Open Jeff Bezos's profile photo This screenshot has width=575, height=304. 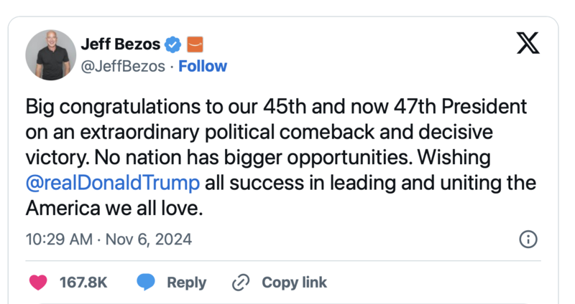pyautogui.click(x=51, y=55)
